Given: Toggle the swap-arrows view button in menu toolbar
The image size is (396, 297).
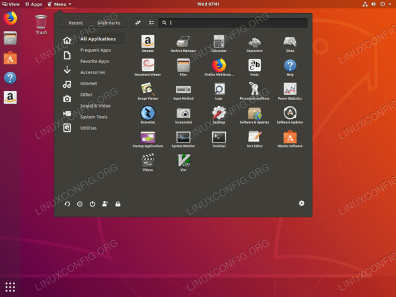Looking at the screenshot, I should 137,23.
